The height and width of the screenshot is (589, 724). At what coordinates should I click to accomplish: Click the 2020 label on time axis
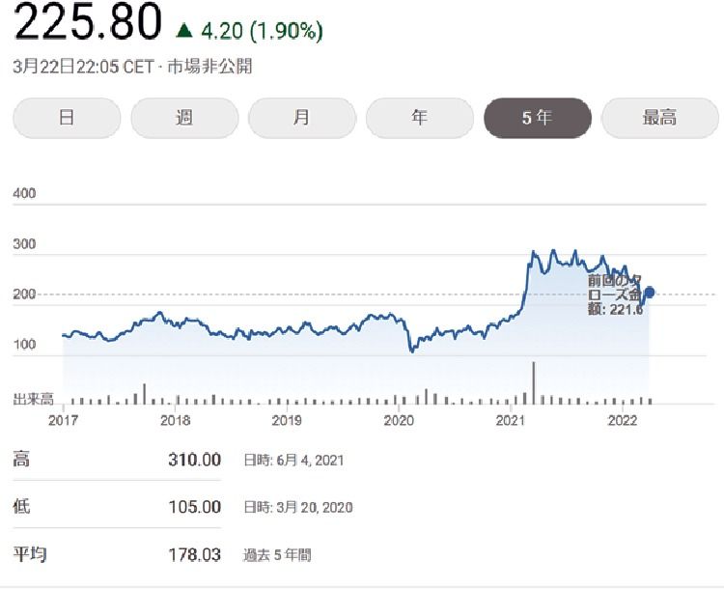[399, 420]
